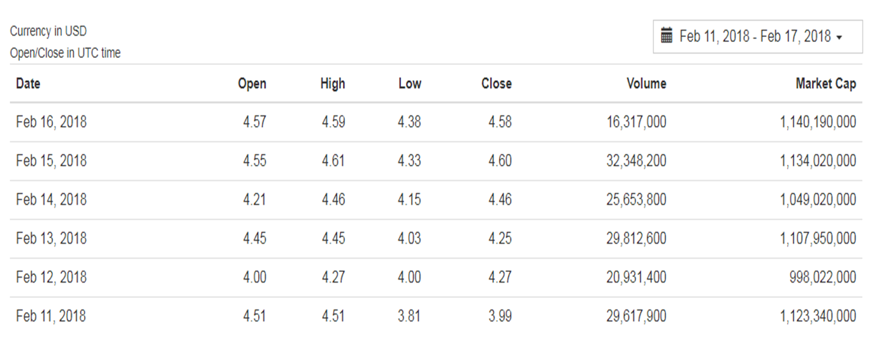Viewport: 872px width, 340px height.
Task: Click the calendar icon in date picker
Action: 667,36
